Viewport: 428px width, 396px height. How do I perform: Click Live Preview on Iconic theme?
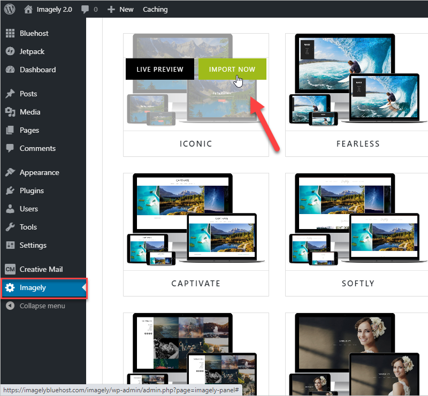[x=160, y=69]
